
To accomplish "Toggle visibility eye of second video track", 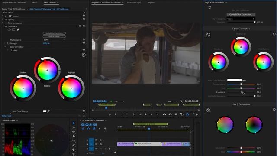I will (x=101, y=144).
